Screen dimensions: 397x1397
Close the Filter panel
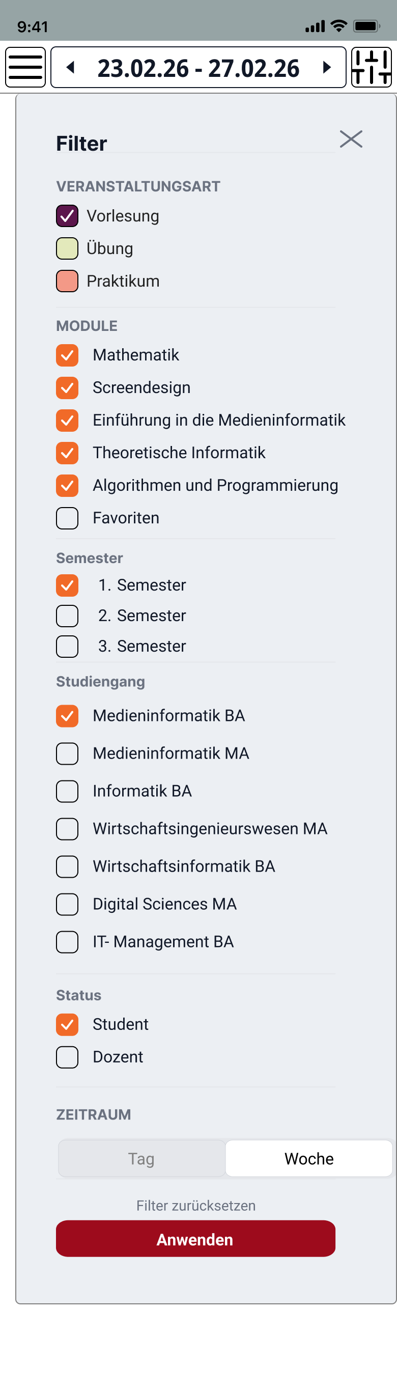coord(351,139)
